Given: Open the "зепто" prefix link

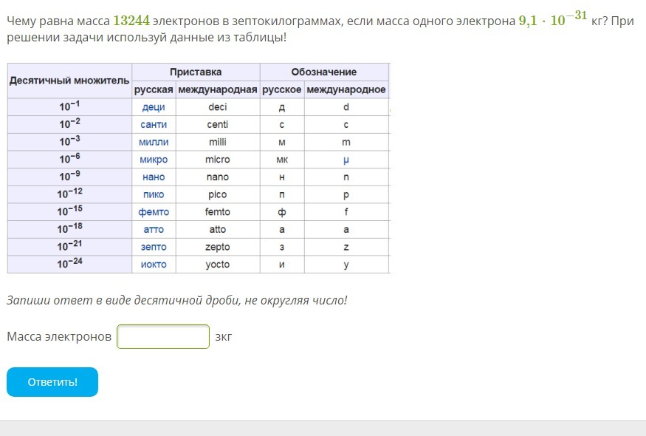Looking at the screenshot, I should [x=154, y=248].
